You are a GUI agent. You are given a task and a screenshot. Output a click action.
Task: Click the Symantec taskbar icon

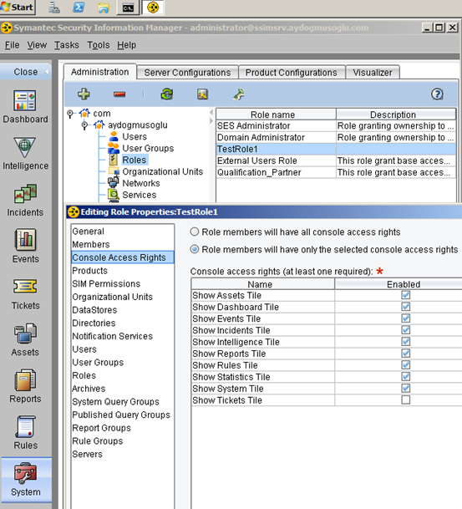point(153,8)
